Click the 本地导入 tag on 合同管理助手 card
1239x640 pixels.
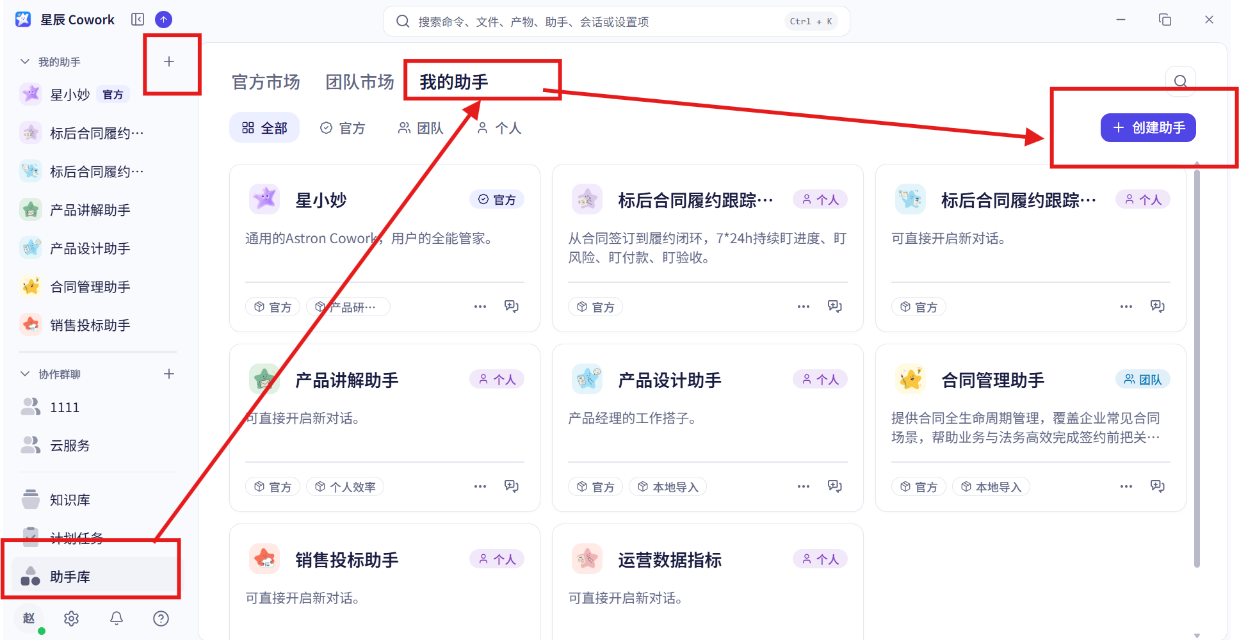pos(991,486)
